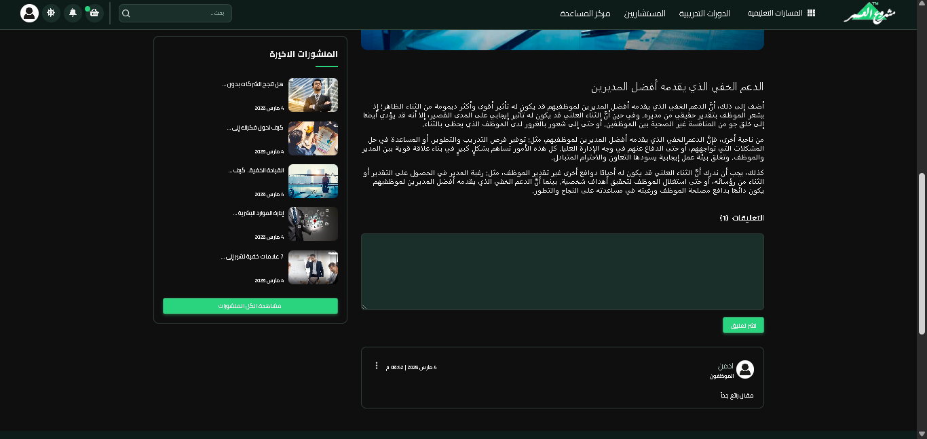Viewport: 927px width, 439px height.
Task: Open post titled إدارة الموارد البشرية
Action: tap(258, 213)
